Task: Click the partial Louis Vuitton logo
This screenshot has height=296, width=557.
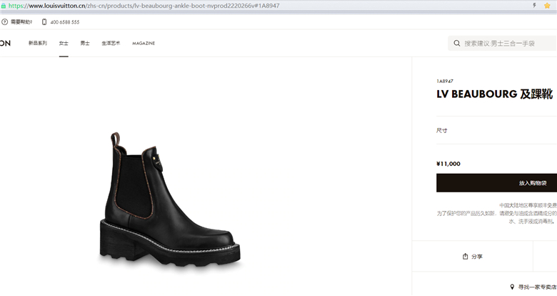Action: 5,43
